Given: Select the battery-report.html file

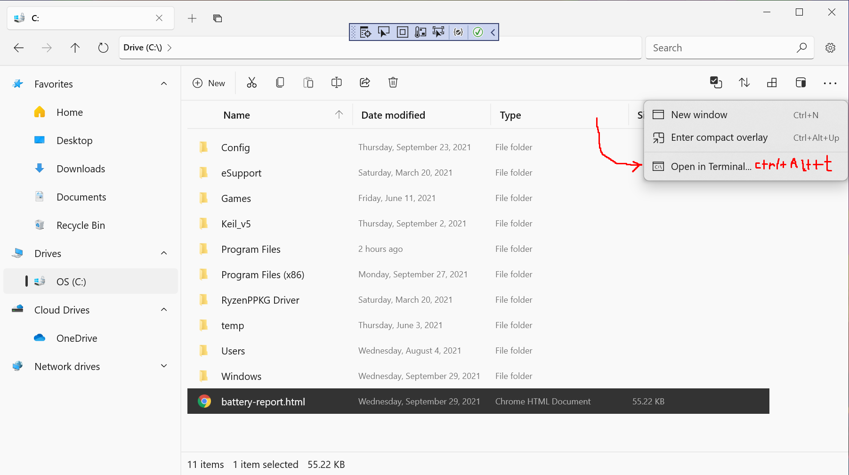Looking at the screenshot, I should [478, 402].
